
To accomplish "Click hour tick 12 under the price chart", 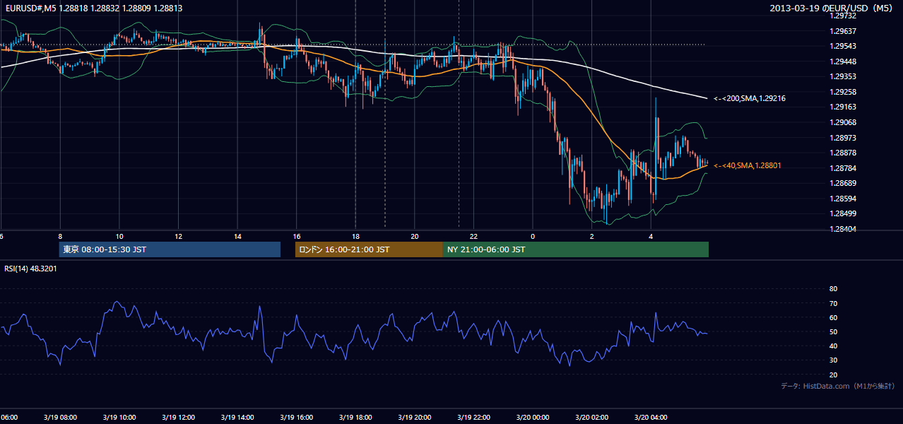I will 178,237.
